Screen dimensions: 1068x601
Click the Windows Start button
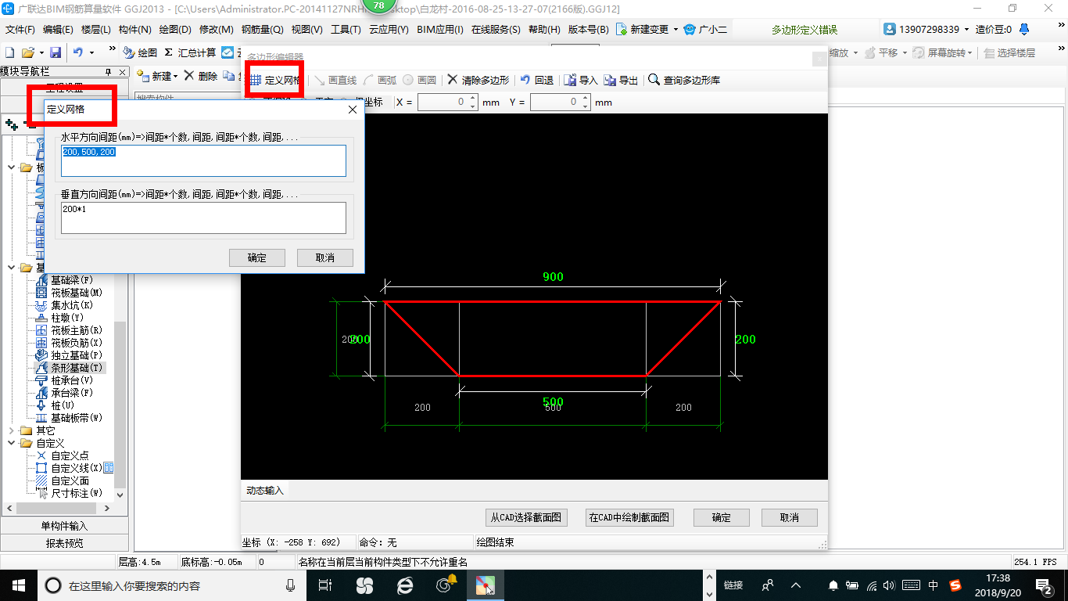(18, 585)
